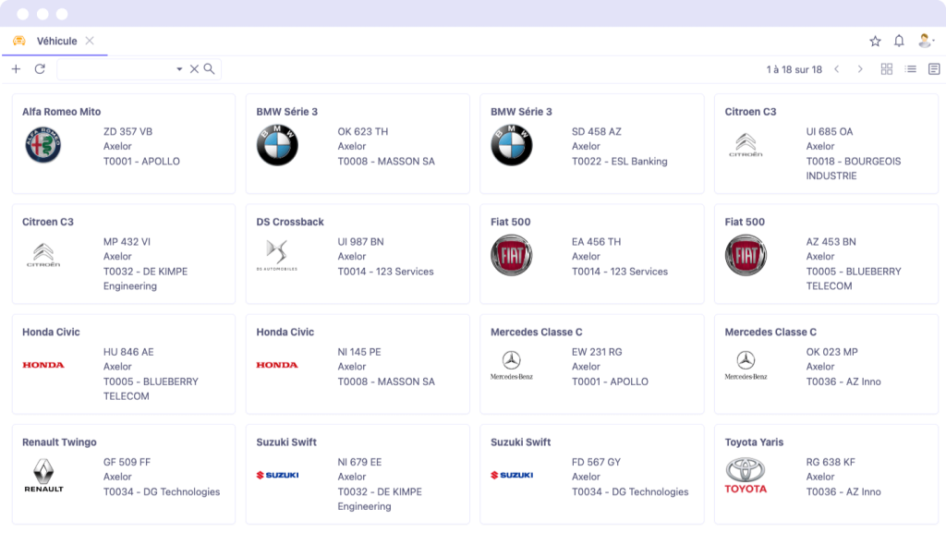946x533 pixels.
Task: Switch to cards grid view
Action: point(886,69)
